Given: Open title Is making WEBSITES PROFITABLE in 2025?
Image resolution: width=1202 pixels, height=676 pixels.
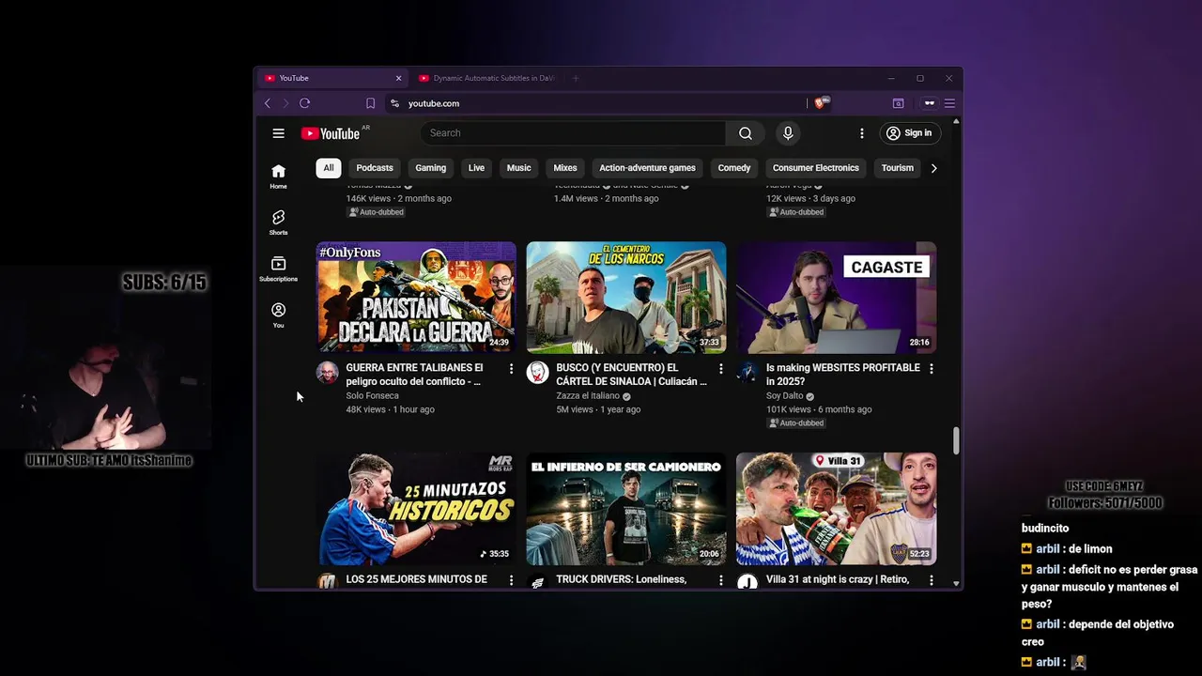Looking at the screenshot, I should [x=843, y=375].
